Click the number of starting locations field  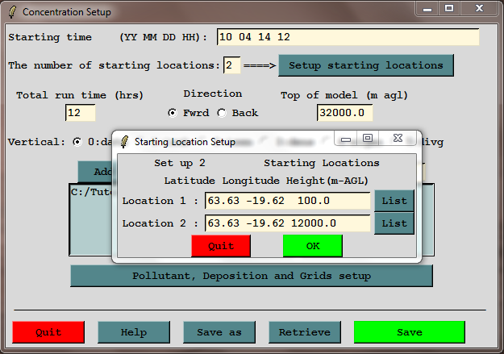232,65
